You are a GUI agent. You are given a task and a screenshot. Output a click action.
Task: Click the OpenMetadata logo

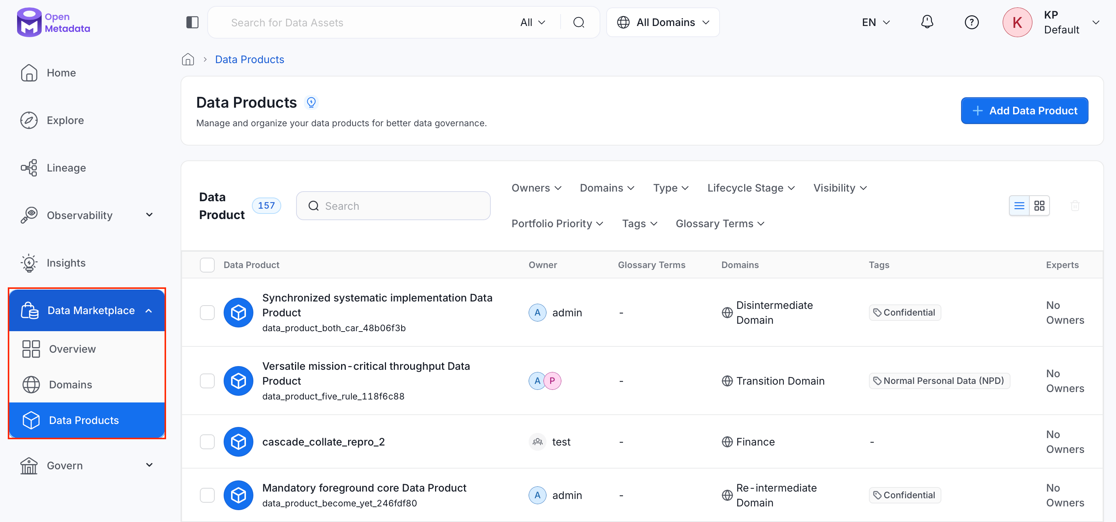pyautogui.click(x=53, y=22)
